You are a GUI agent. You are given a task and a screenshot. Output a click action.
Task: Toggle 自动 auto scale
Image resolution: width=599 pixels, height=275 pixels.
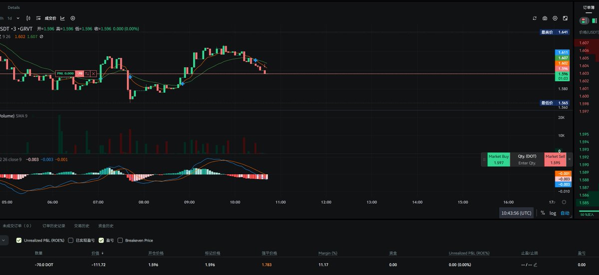coord(565,213)
